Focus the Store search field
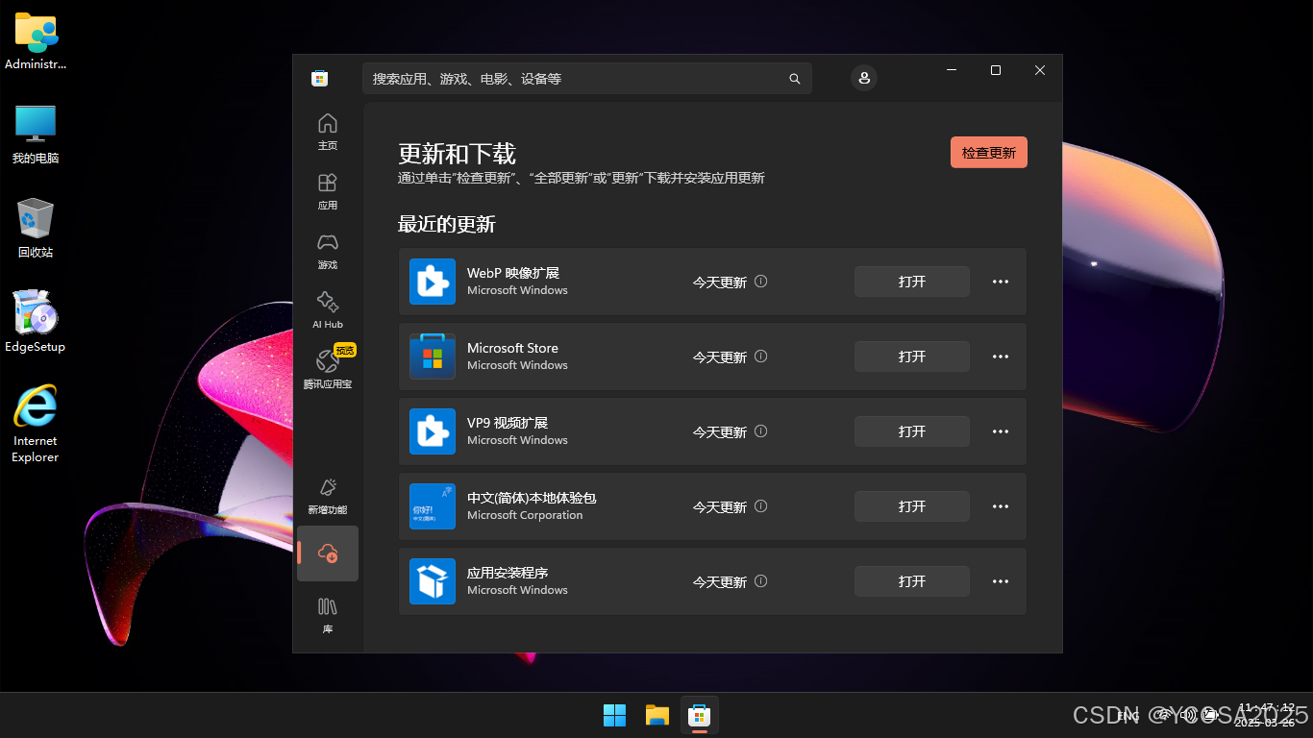The width and height of the screenshot is (1313, 738). (x=587, y=79)
